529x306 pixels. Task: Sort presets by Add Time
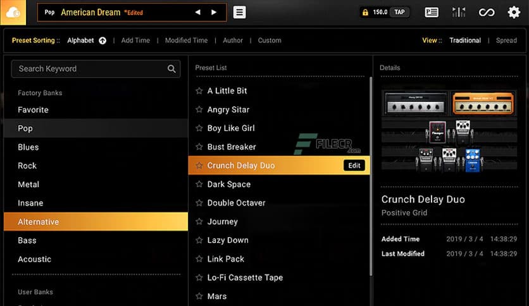[135, 40]
